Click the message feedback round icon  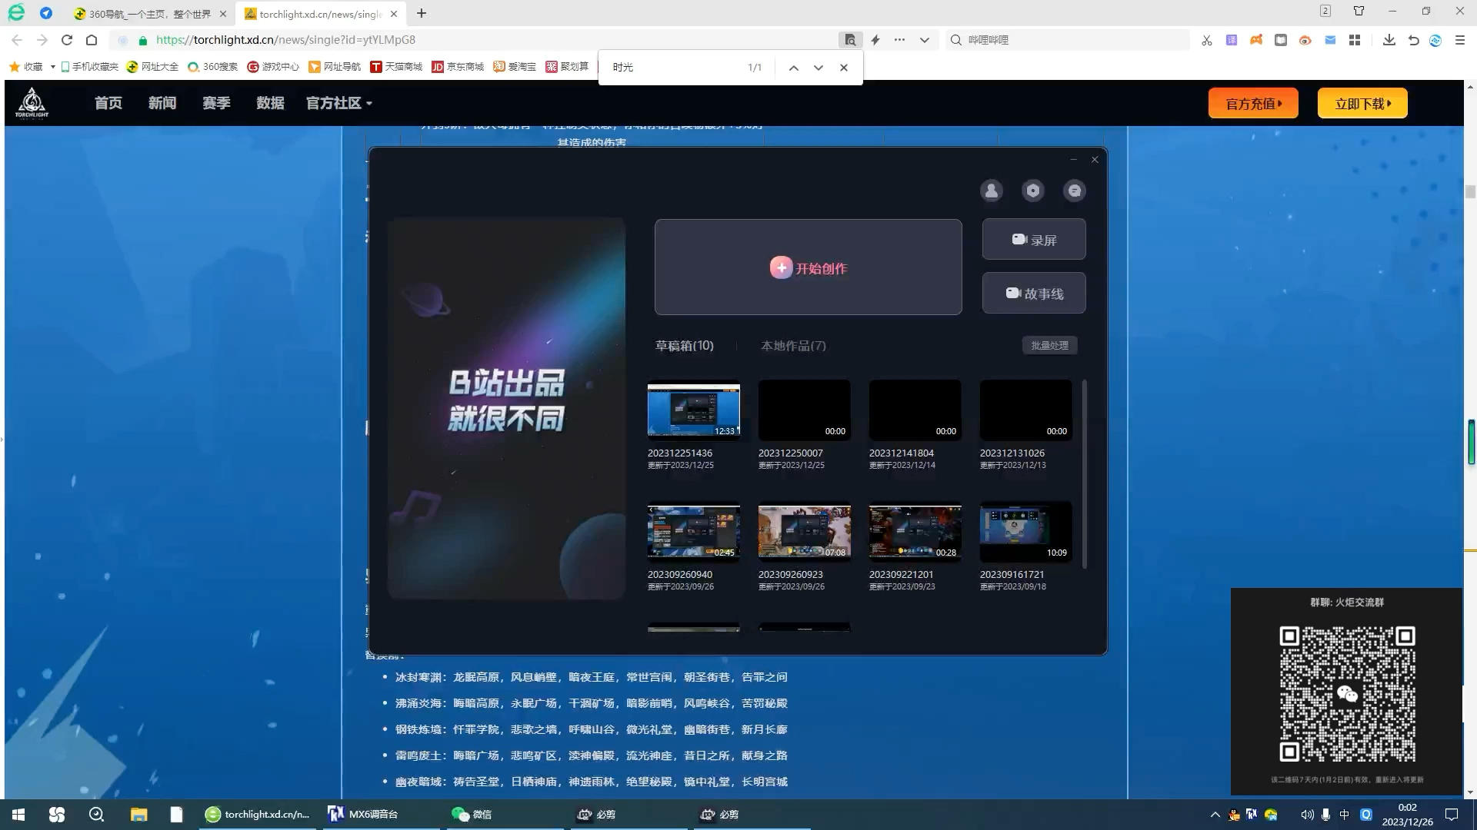click(1074, 191)
